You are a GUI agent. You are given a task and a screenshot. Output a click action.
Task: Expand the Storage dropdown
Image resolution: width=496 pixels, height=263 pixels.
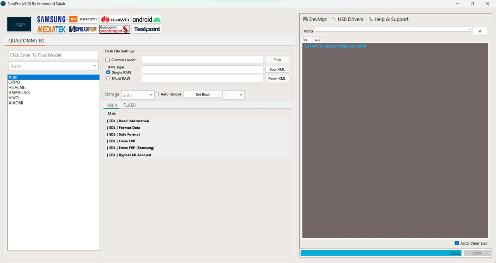[x=138, y=95]
